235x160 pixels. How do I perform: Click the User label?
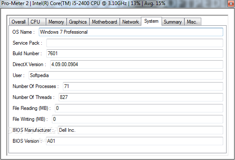[x=19, y=75]
